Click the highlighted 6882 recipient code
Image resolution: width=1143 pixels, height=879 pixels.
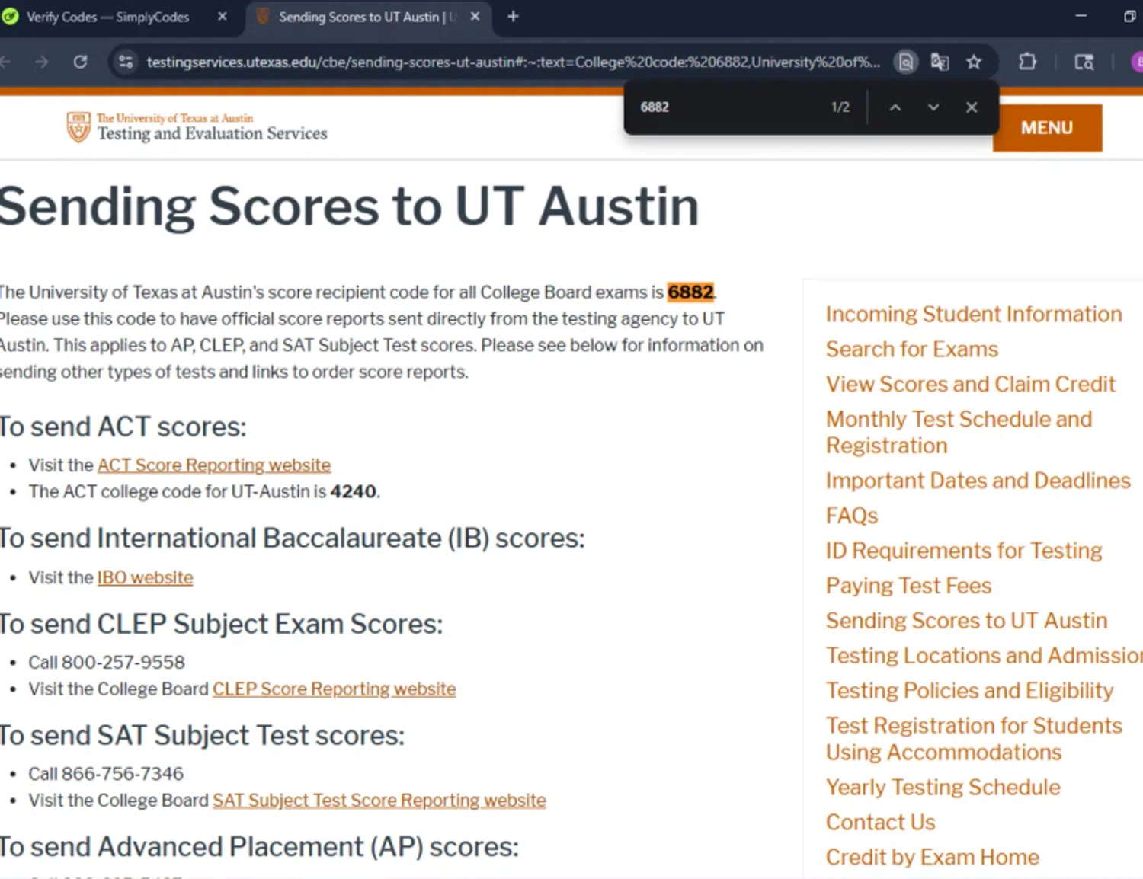point(690,292)
